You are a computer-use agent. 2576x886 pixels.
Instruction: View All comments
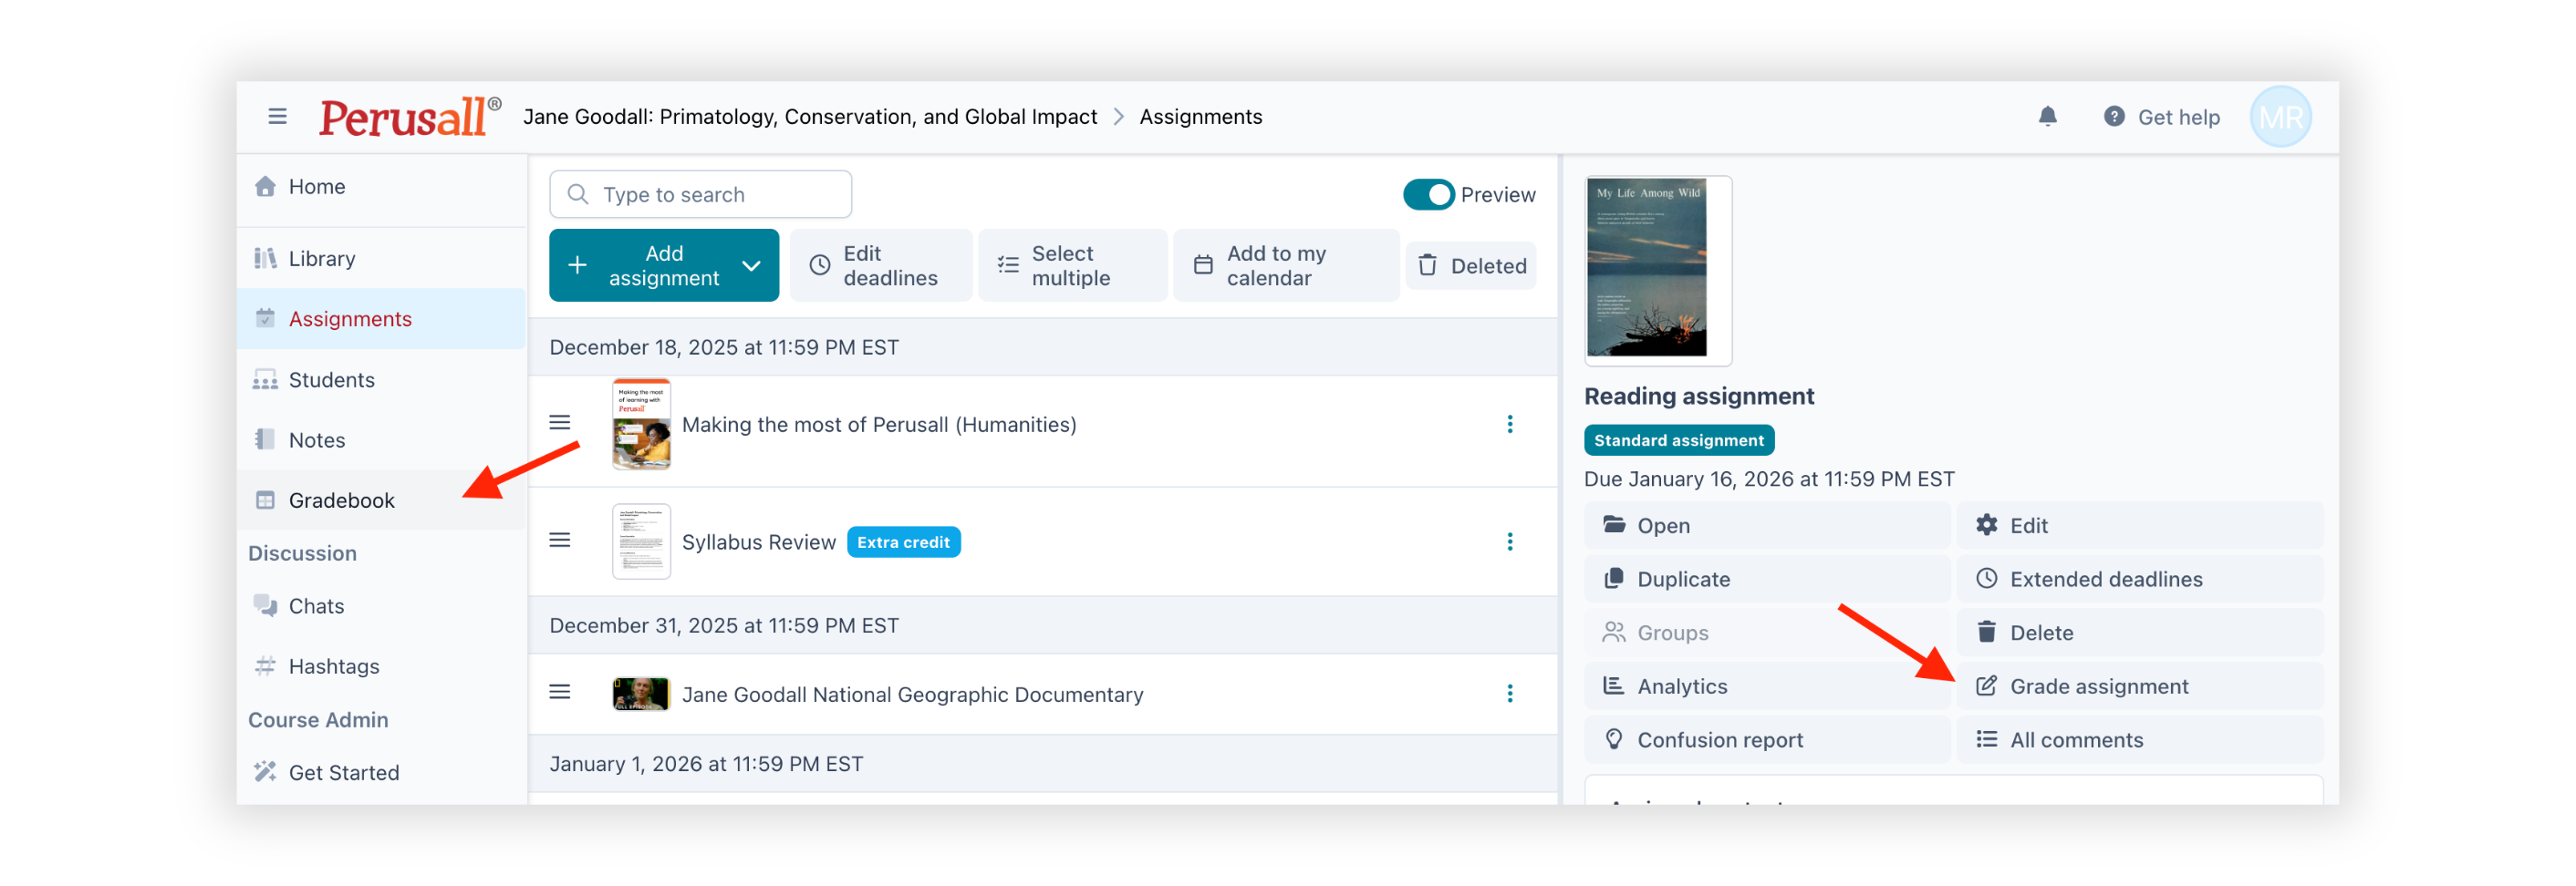pyautogui.click(x=2140, y=740)
